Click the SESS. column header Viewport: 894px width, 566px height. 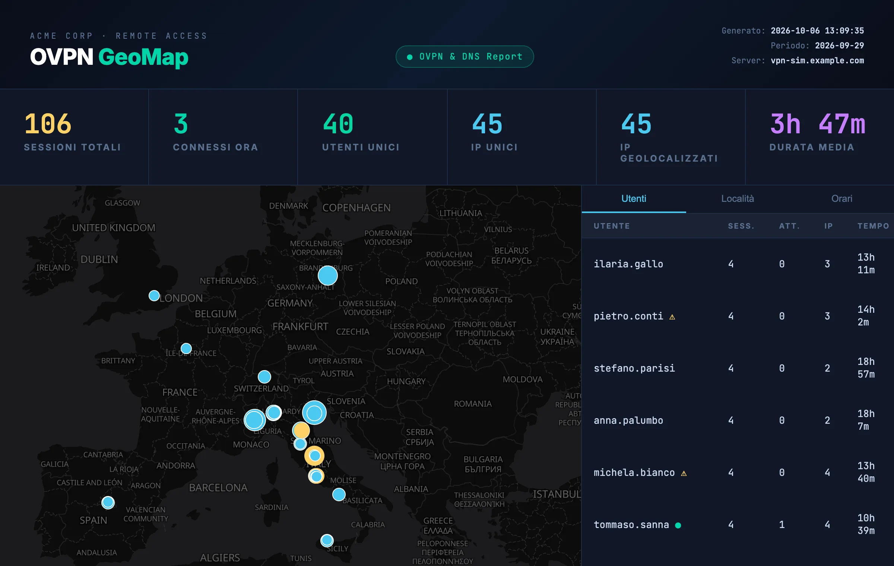(741, 226)
